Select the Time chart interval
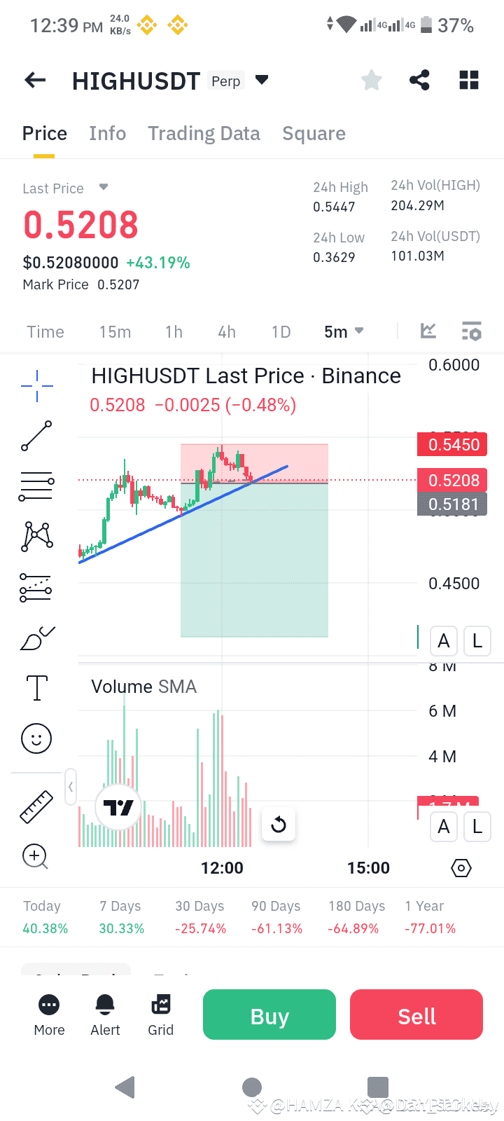504x1121 pixels. tap(45, 332)
